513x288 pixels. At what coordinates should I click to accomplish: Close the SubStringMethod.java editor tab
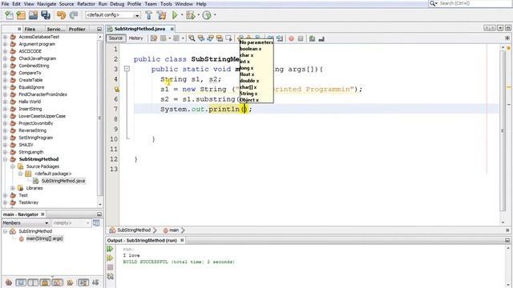tap(172, 29)
